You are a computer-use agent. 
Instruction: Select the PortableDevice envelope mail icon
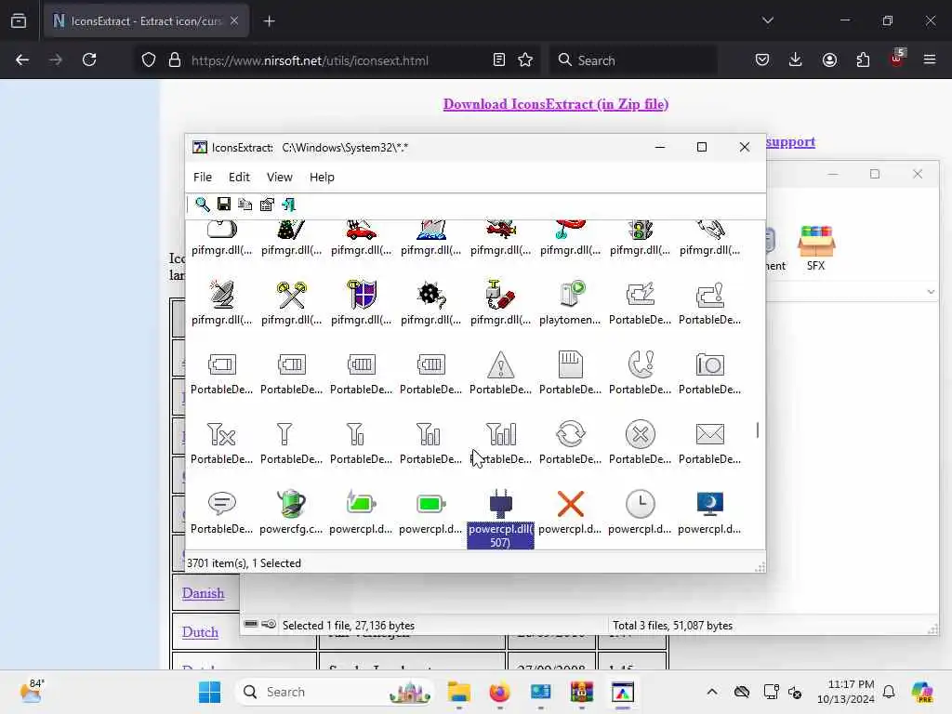pyautogui.click(x=709, y=434)
